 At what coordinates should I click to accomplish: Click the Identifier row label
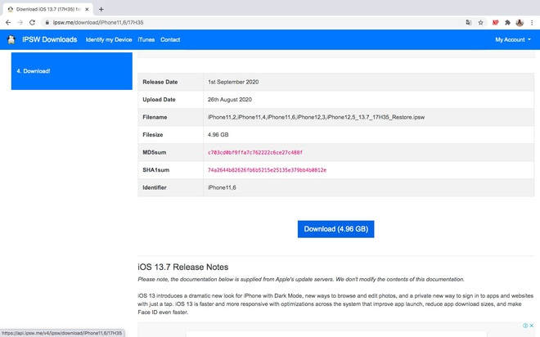click(x=155, y=187)
